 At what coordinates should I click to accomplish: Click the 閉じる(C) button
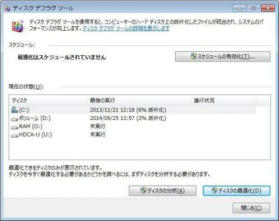[x=251, y=208]
